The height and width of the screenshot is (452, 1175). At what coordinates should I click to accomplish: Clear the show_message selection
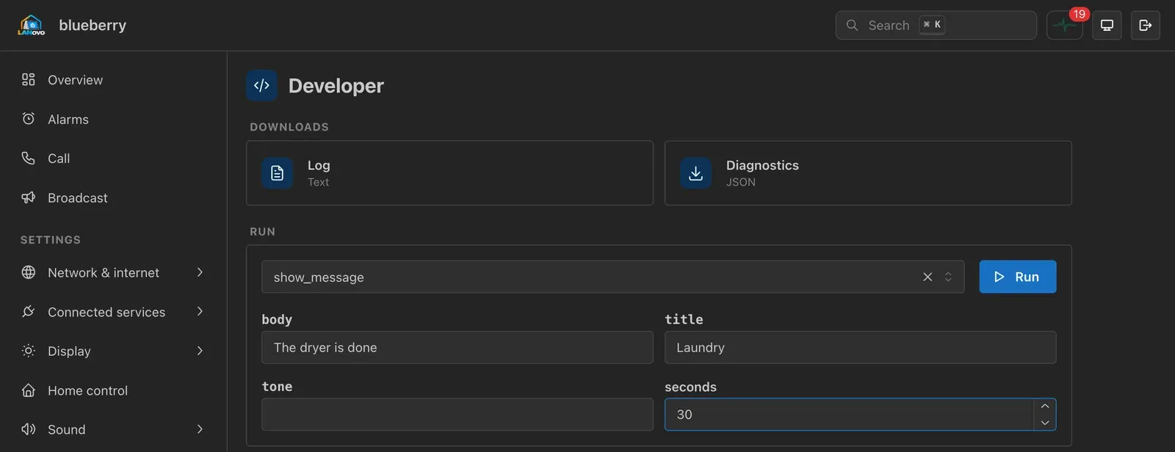click(928, 277)
